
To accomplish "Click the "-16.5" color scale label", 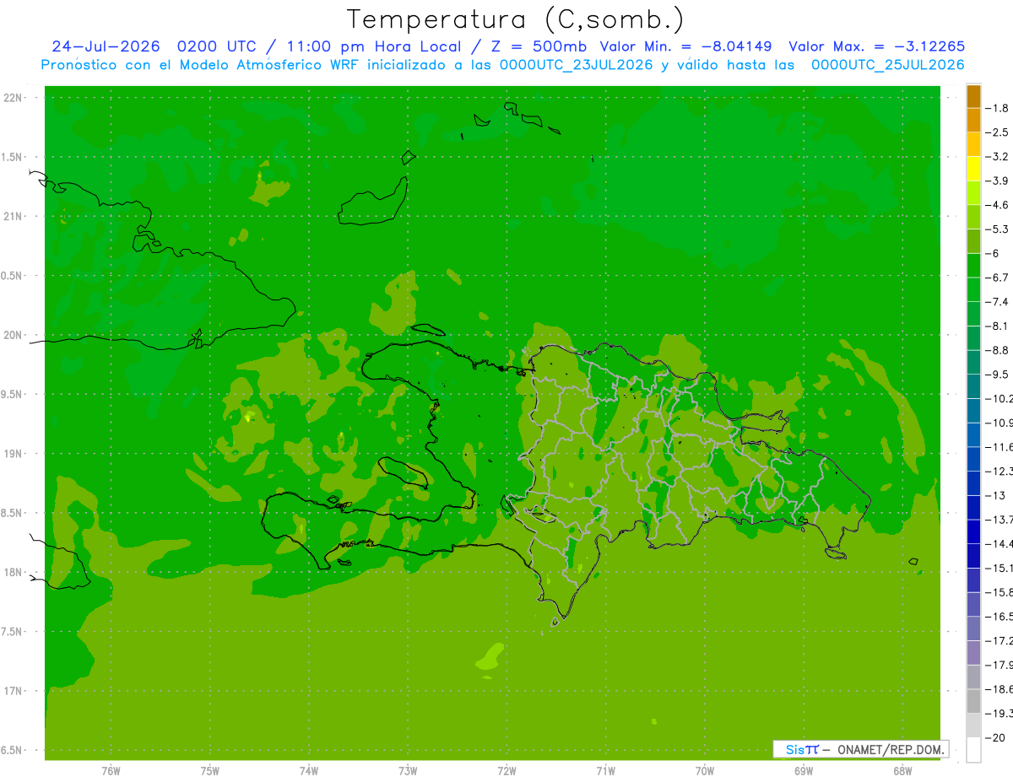I will pos(999,617).
